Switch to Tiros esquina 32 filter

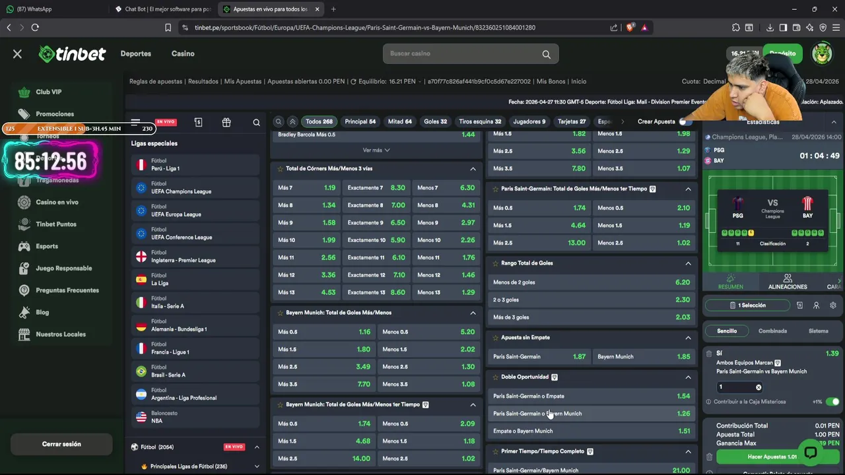click(x=480, y=121)
